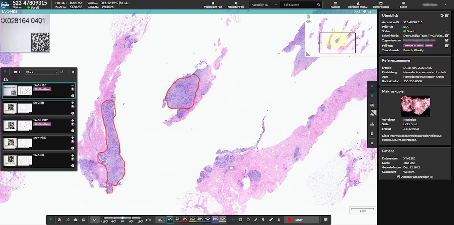454x225 pixels.
Task: Pin the slide tray panel
Action: (5, 72)
